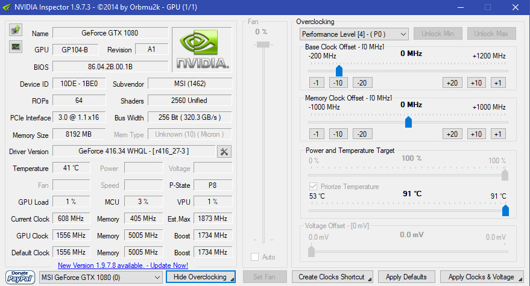Click +1 under Base Clock Offset
The image size is (530, 286).
point(498,82)
